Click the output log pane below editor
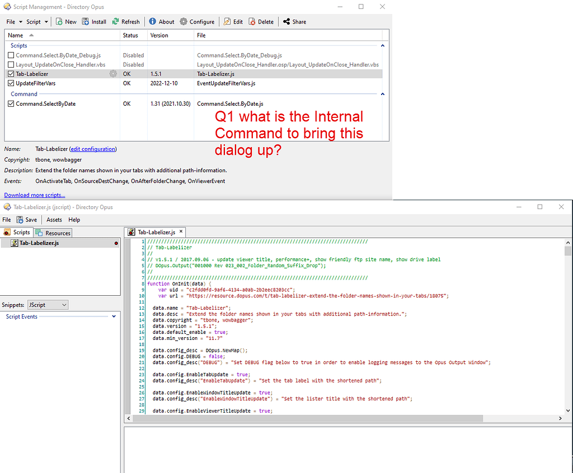 tap(347, 450)
